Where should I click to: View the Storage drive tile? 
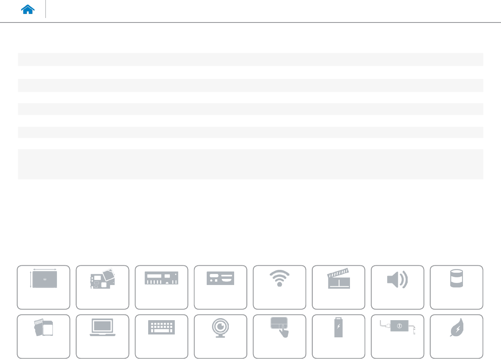(x=456, y=287)
